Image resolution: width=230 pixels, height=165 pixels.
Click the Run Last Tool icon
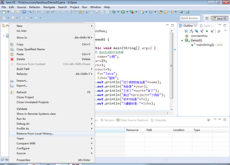(132, 12)
